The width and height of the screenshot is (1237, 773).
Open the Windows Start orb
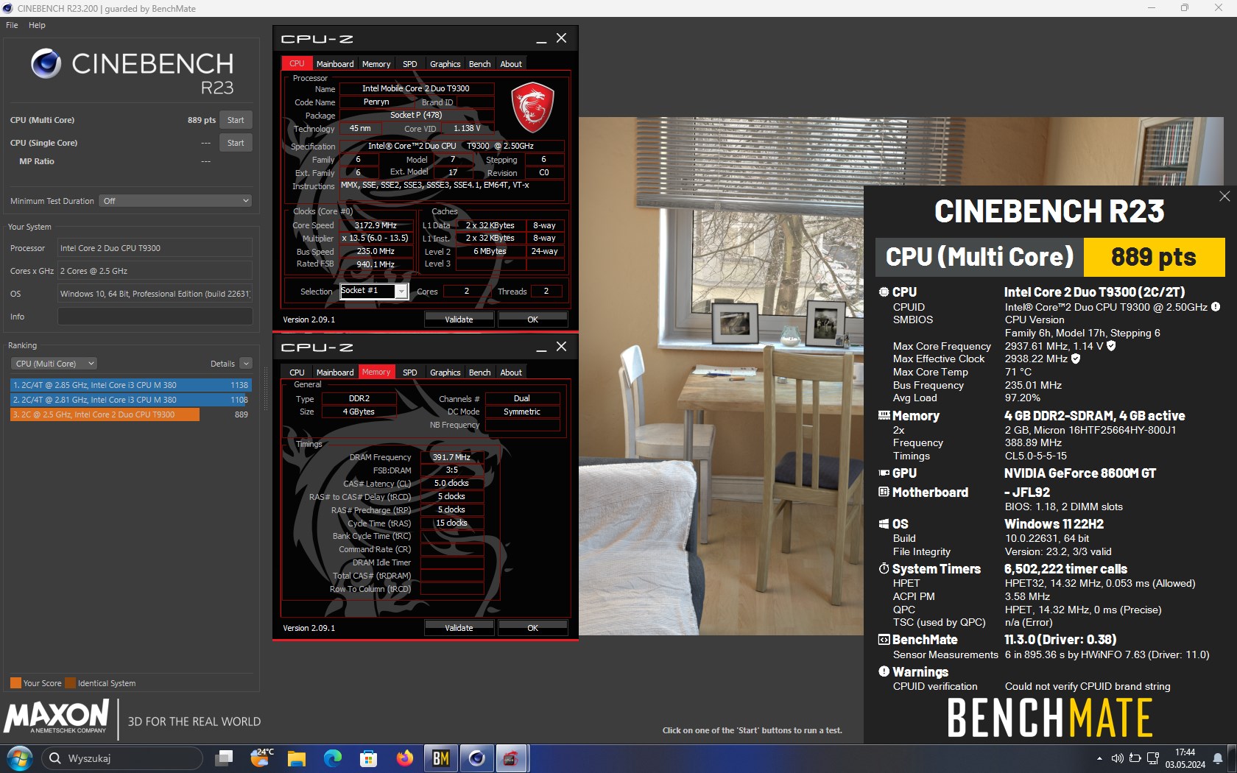[x=20, y=758]
